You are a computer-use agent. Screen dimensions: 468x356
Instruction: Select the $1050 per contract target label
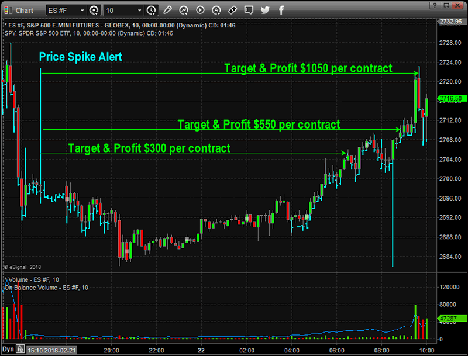[308, 68]
